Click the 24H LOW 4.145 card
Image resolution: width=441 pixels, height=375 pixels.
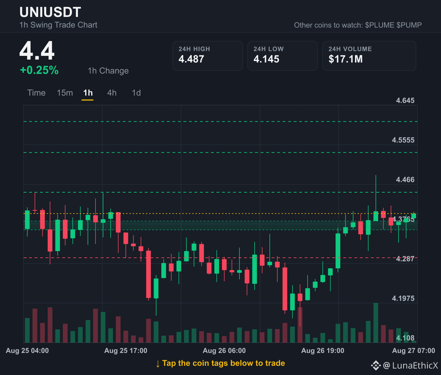pyautogui.click(x=283, y=56)
